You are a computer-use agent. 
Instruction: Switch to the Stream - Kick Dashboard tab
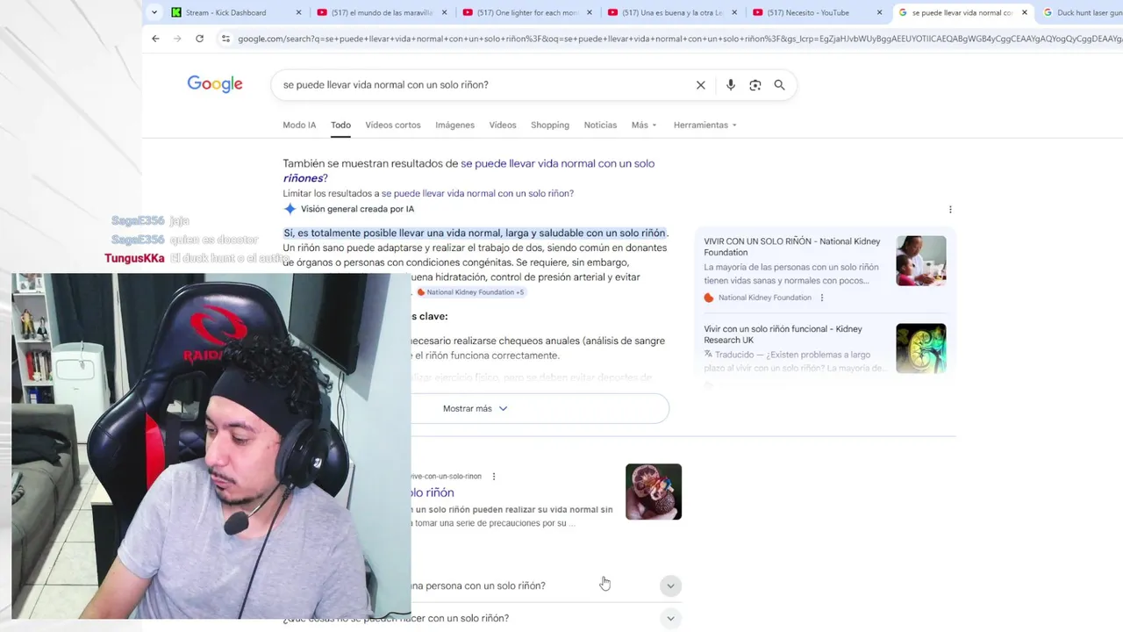[225, 12]
